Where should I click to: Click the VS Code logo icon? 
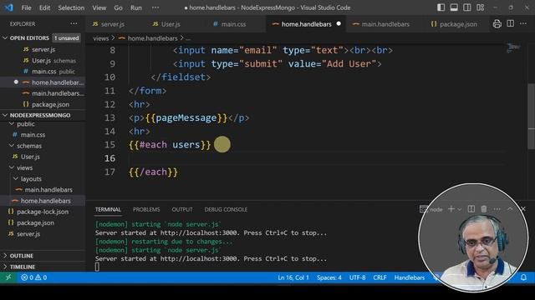pos(9,7)
